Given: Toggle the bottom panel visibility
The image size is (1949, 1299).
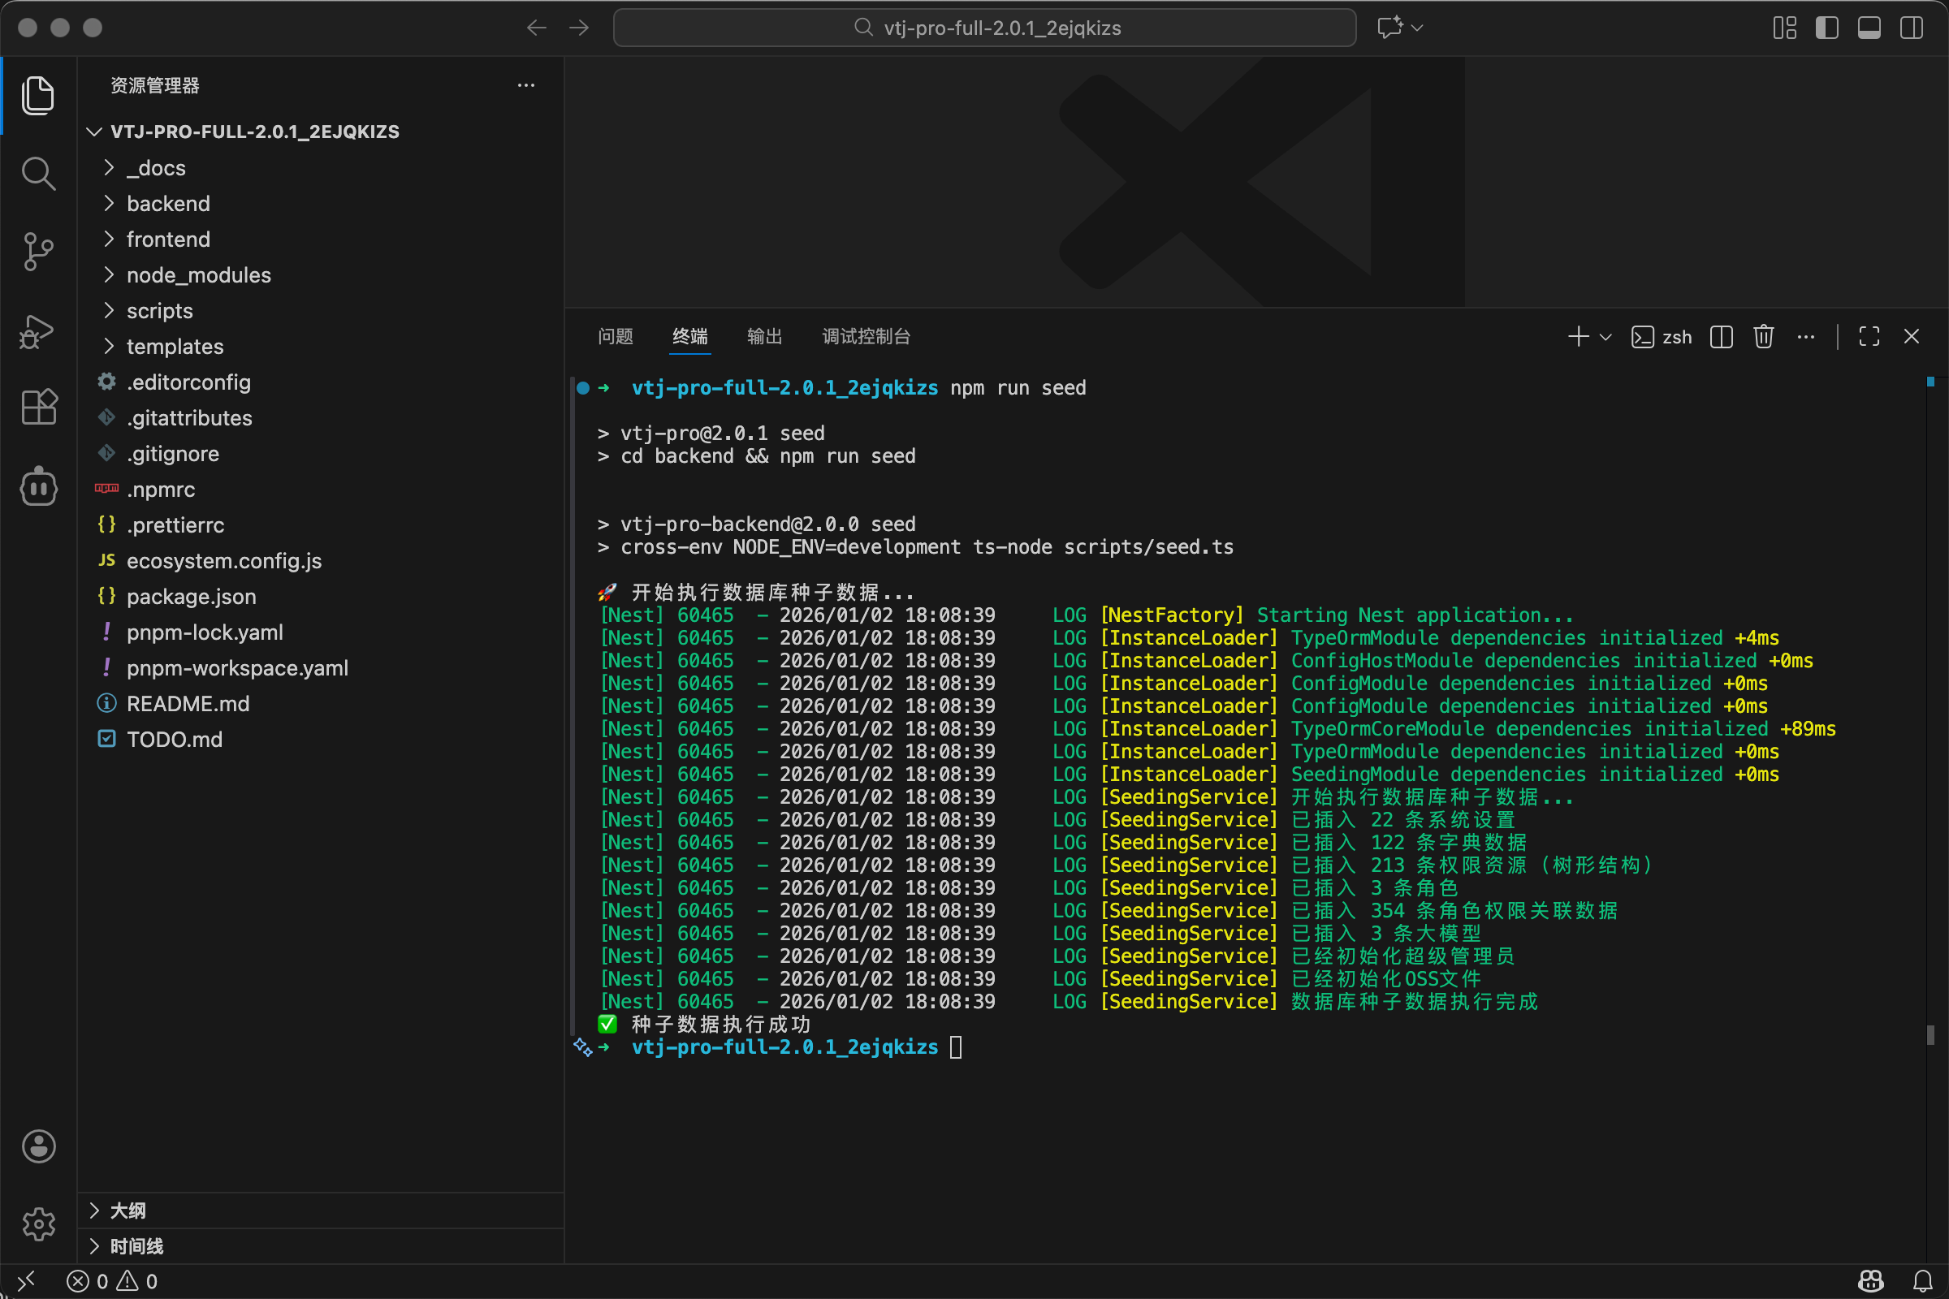Looking at the screenshot, I should 1869,28.
